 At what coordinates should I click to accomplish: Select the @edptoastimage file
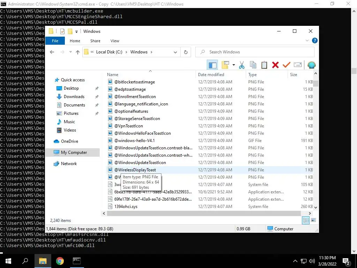coord(130,89)
